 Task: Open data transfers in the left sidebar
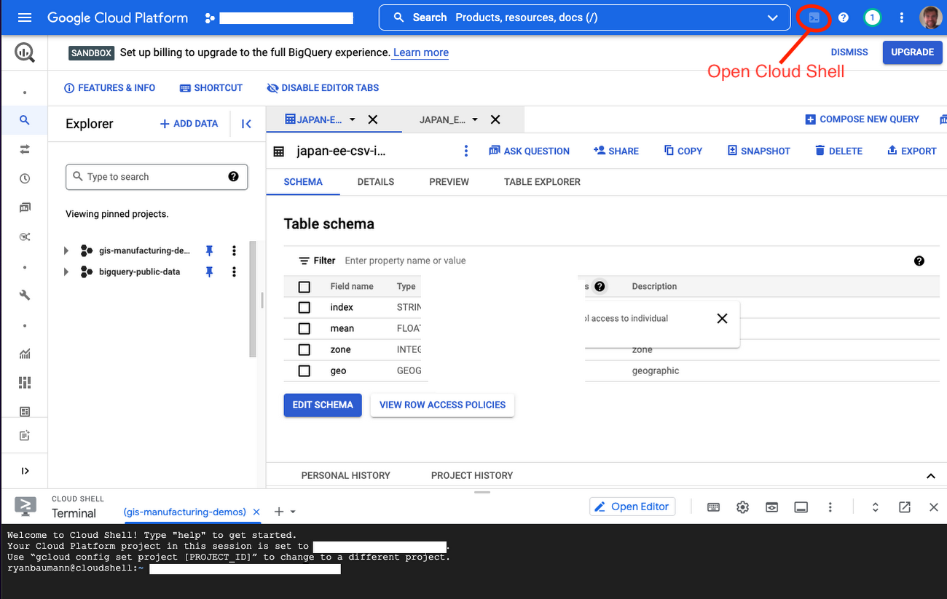[25, 149]
